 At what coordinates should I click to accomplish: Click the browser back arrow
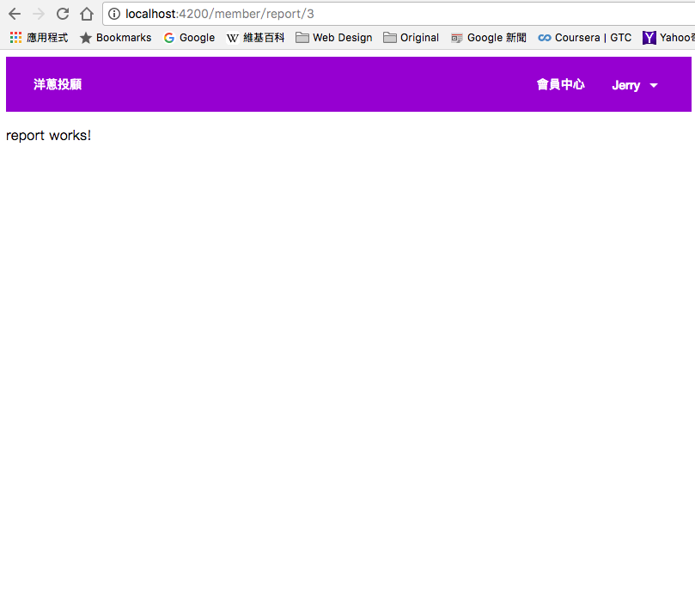[15, 15]
